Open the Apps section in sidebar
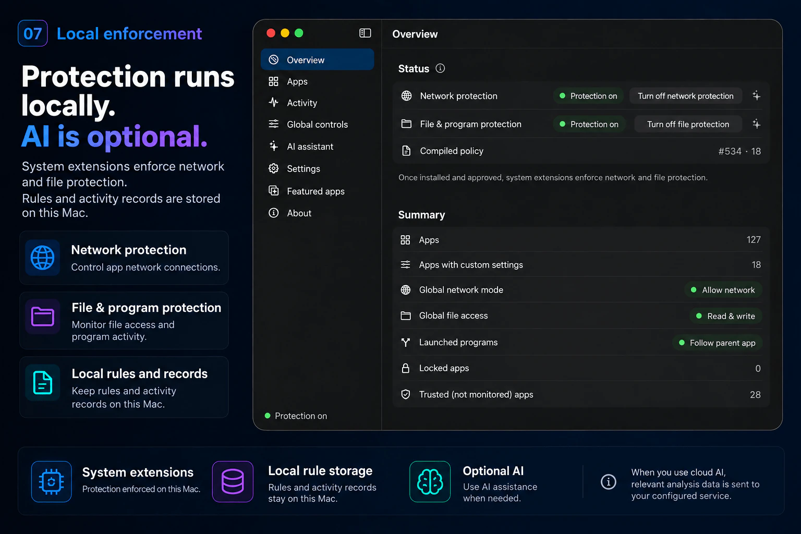801x534 pixels. coord(317,81)
